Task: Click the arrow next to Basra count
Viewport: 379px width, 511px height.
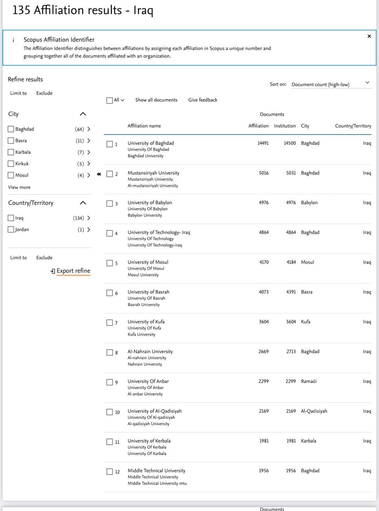Action: 89,141
